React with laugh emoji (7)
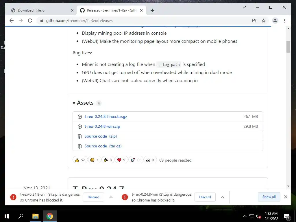Viewport: 296px width, 222px height. pyautogui.click(x=95, y=160)
